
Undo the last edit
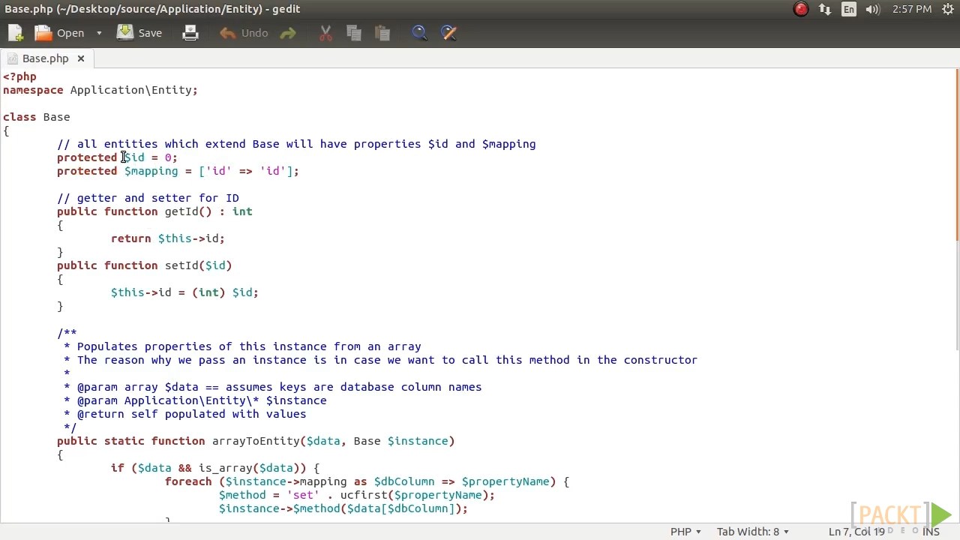tap(244, 33)
